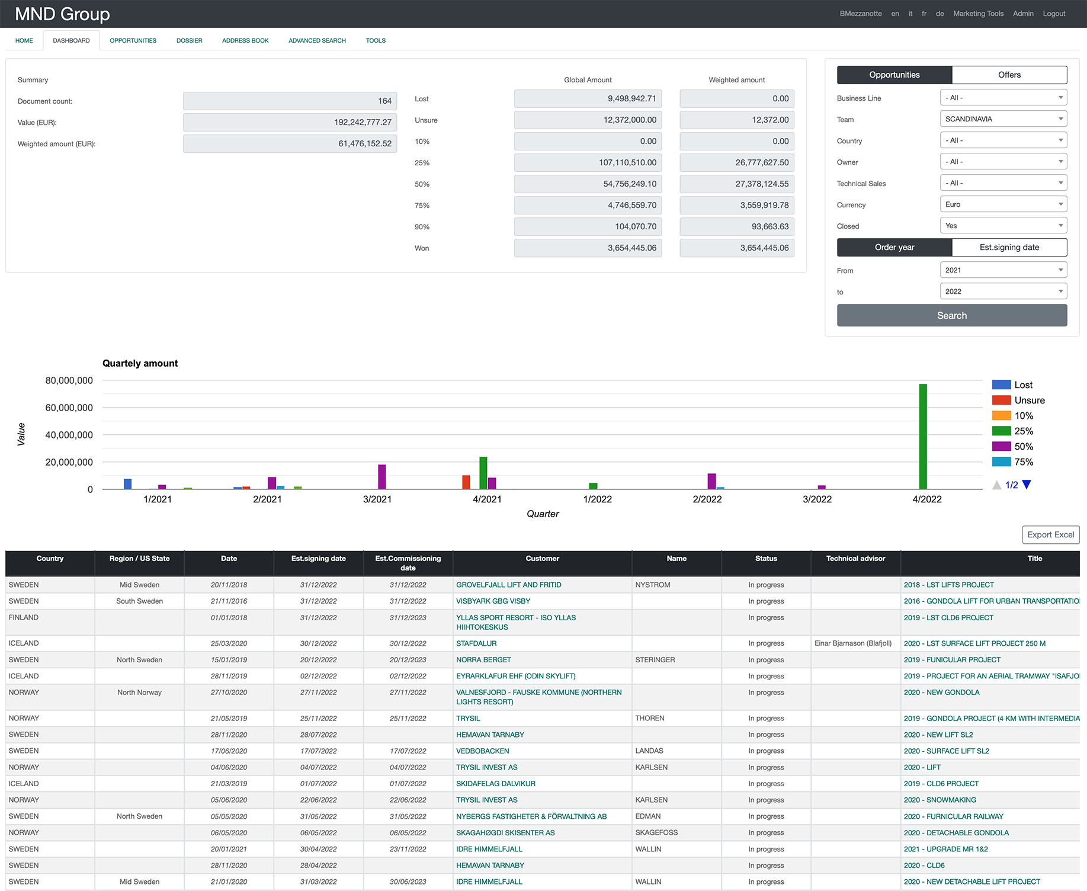Viewport: 1087px width, 891px height.
Task: Click the Country column header
Action: click(x=50, y=563)
